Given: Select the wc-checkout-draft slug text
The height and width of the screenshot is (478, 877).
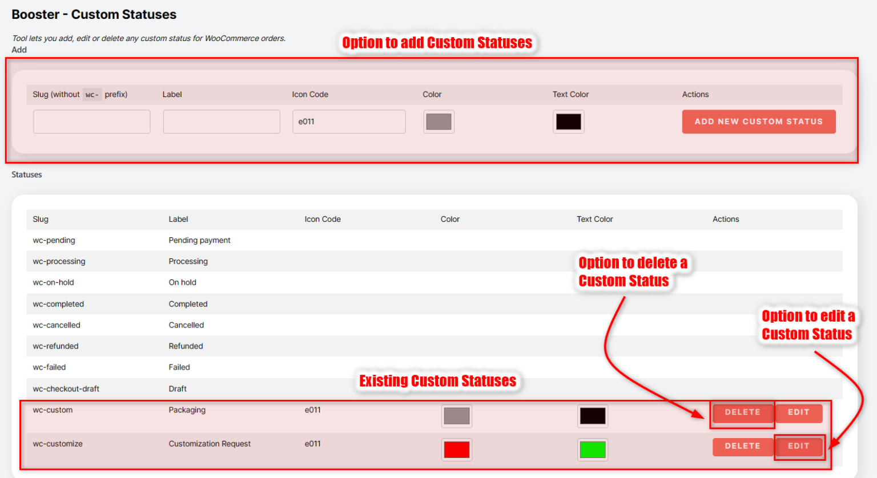Looking at the screenshot, I should [66, 389].
